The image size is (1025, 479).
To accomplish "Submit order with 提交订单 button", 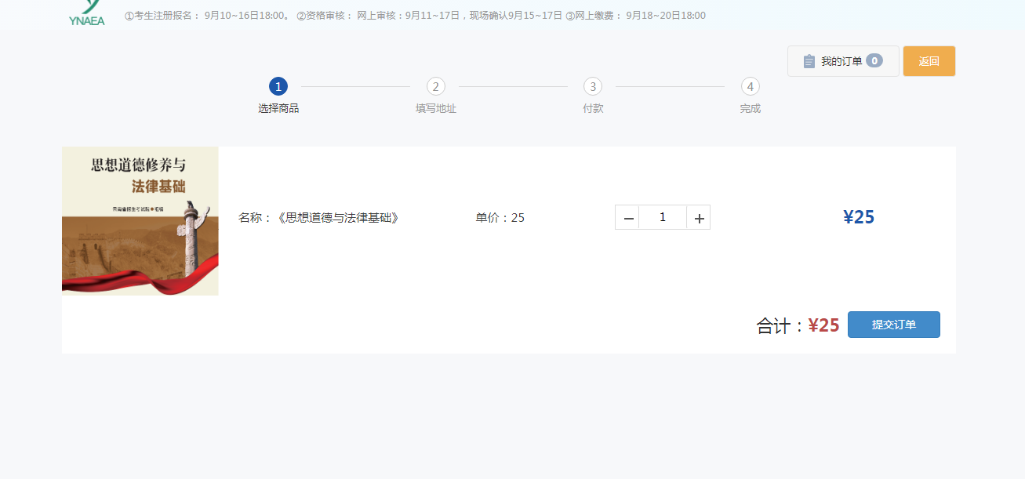I will pos(894,325).
